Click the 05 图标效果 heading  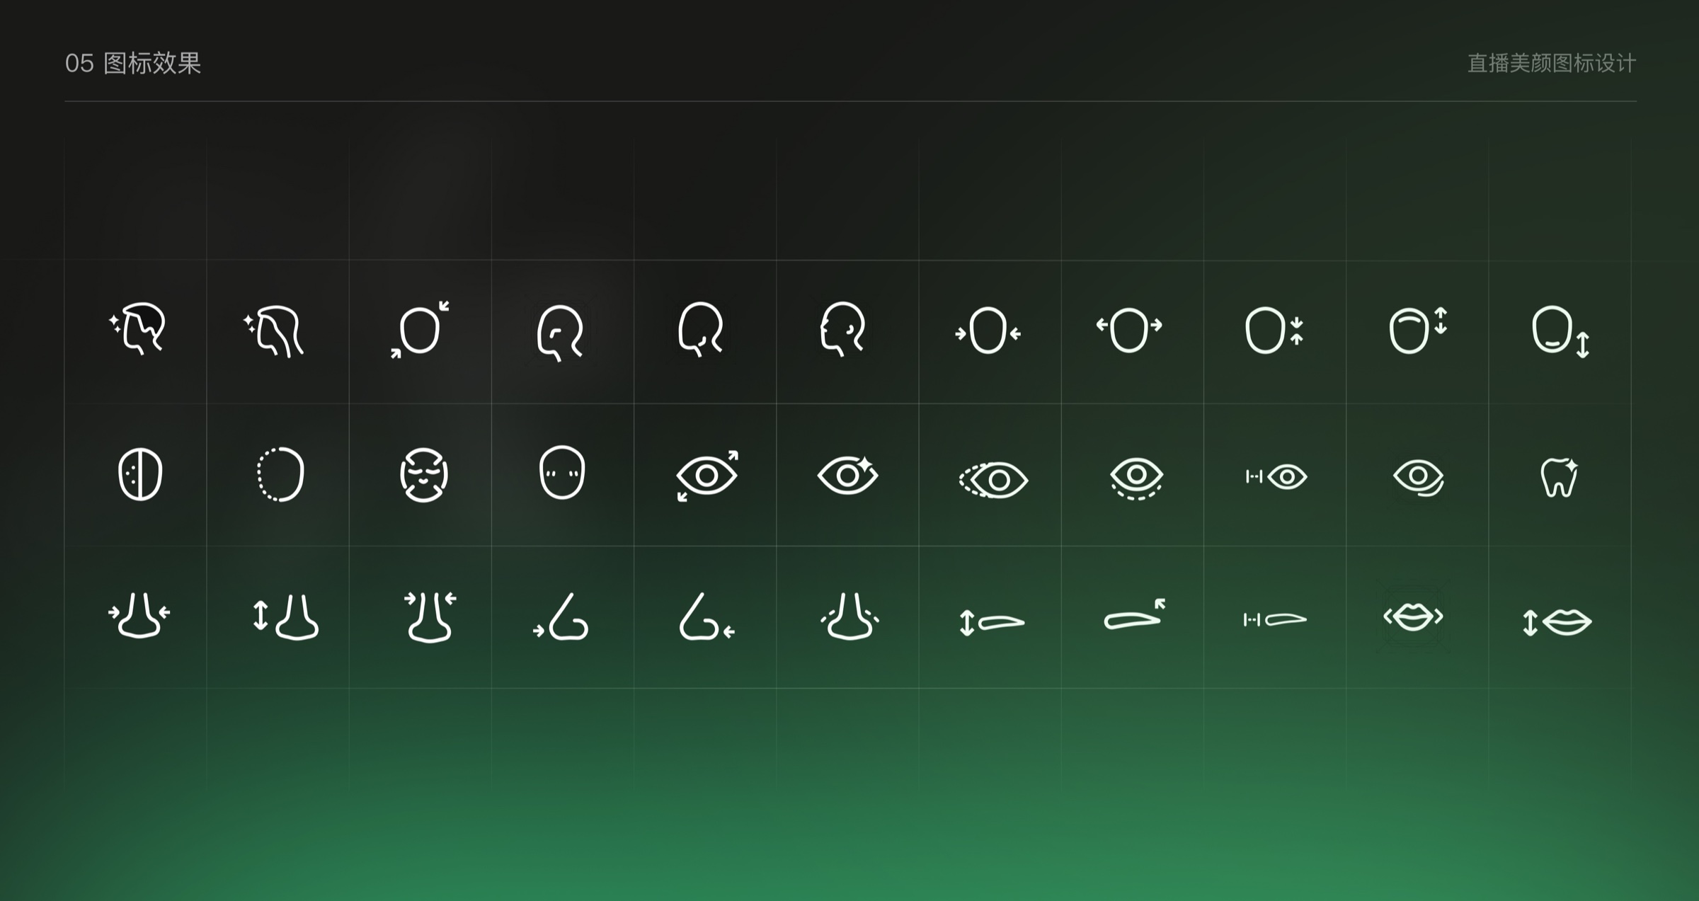tap(133, 63)
